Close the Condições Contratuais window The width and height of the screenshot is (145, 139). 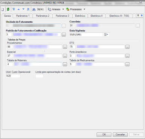point(140,2)
